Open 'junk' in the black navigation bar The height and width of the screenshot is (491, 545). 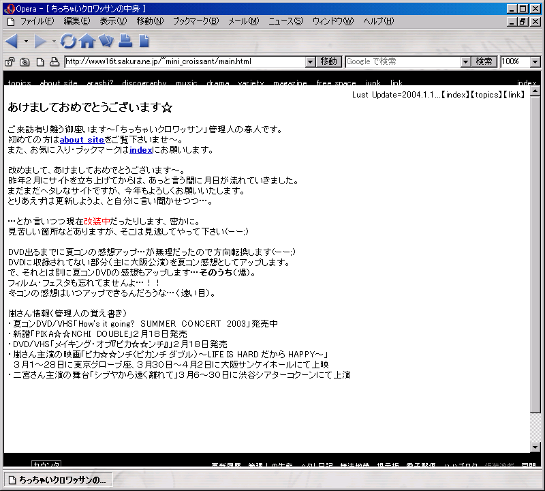[373, 83]
